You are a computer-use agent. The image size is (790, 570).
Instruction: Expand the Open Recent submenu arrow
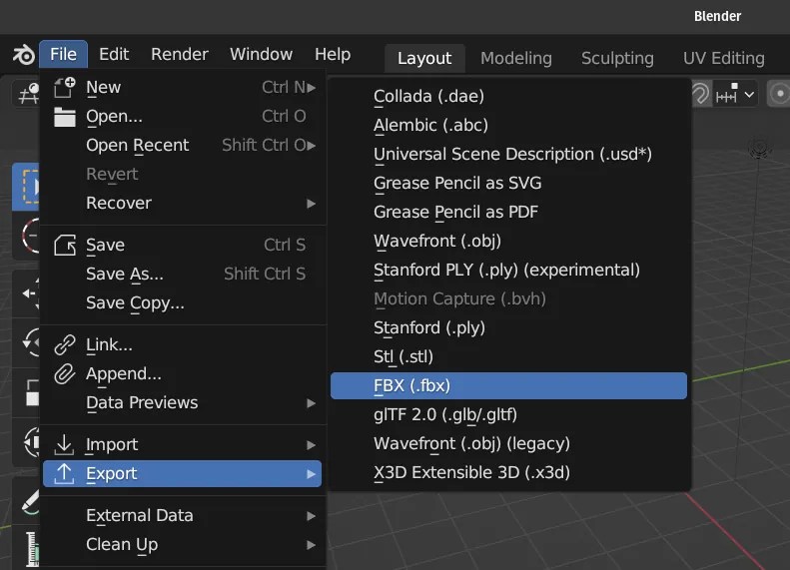click(x=312, y=146)
